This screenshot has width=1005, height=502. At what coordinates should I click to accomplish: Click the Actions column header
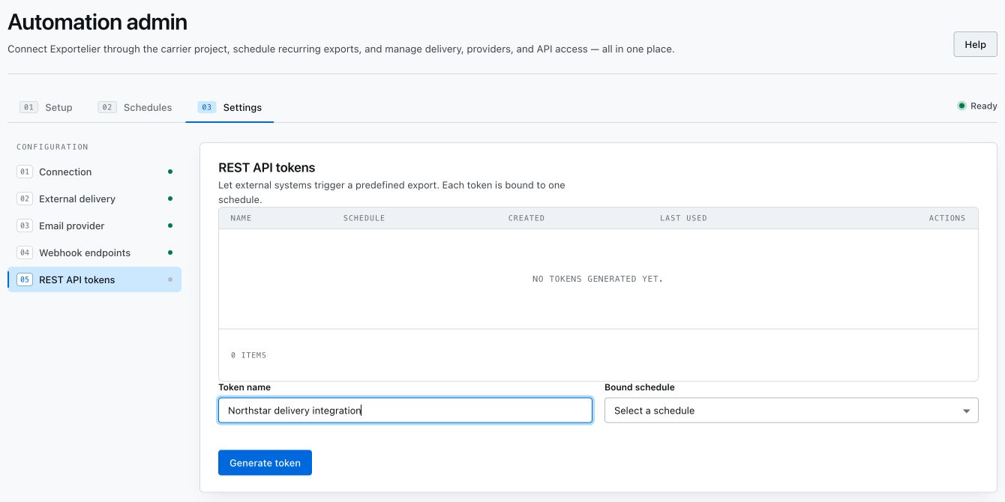point(947,218)
